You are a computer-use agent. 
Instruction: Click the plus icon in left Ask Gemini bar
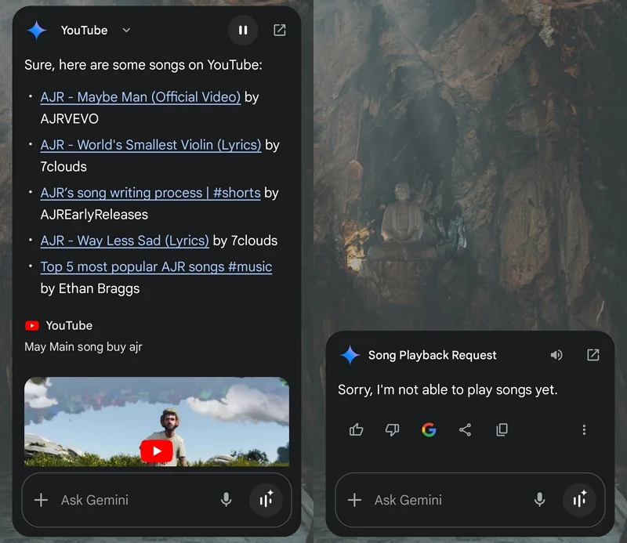pos(42,500)
